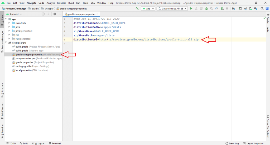
Task: Expand the res folder arrow
Action: (x=9, y=35)
